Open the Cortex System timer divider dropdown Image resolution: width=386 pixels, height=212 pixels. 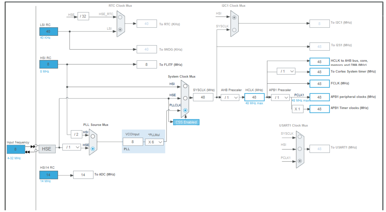286,71
